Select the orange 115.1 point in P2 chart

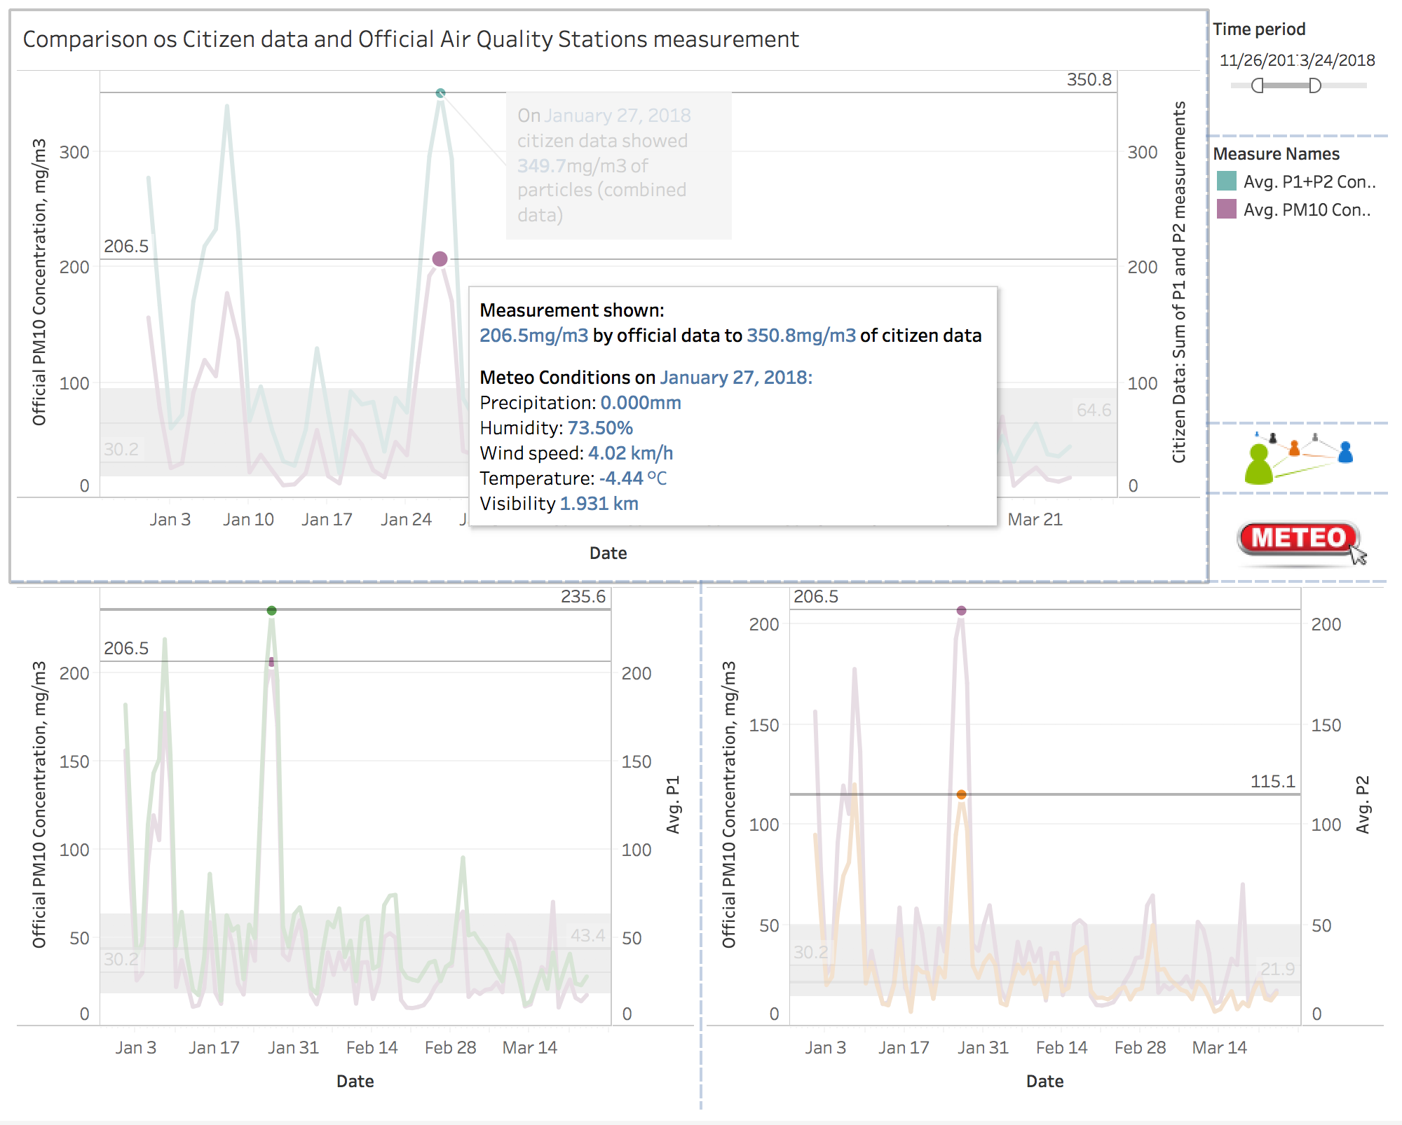pyautogui.click(x=962, y=794)
